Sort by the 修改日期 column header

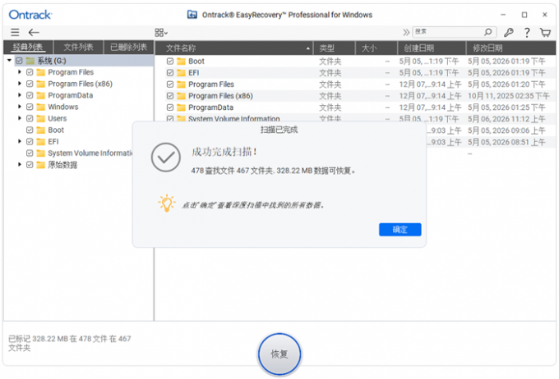(510, 48)
